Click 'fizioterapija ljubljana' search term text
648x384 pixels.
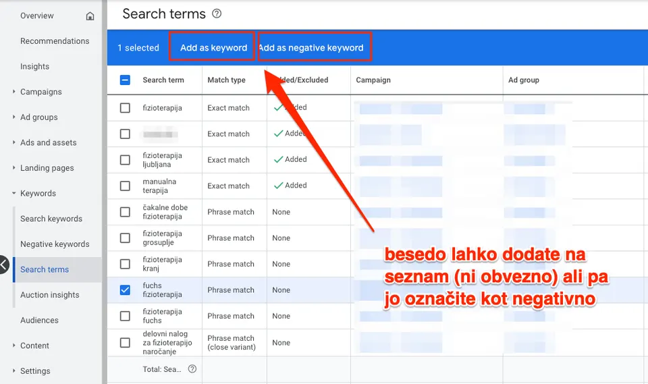(163, 160)
